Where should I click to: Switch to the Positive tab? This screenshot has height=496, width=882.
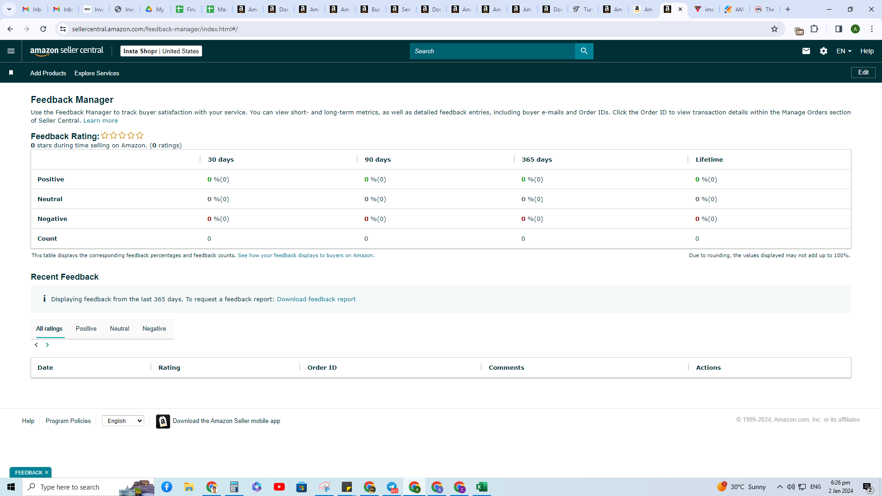point(86,329)
